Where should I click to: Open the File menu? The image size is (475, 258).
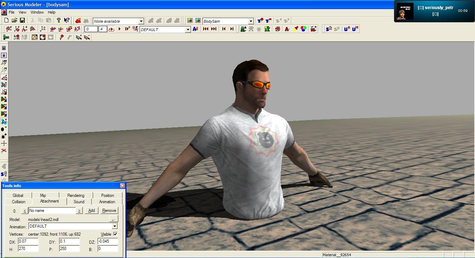click(x=12, y=12)
